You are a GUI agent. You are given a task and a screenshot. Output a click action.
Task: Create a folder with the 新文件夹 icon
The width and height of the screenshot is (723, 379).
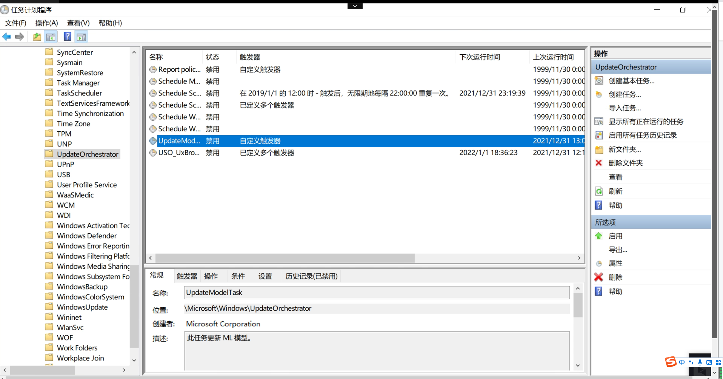599,149
